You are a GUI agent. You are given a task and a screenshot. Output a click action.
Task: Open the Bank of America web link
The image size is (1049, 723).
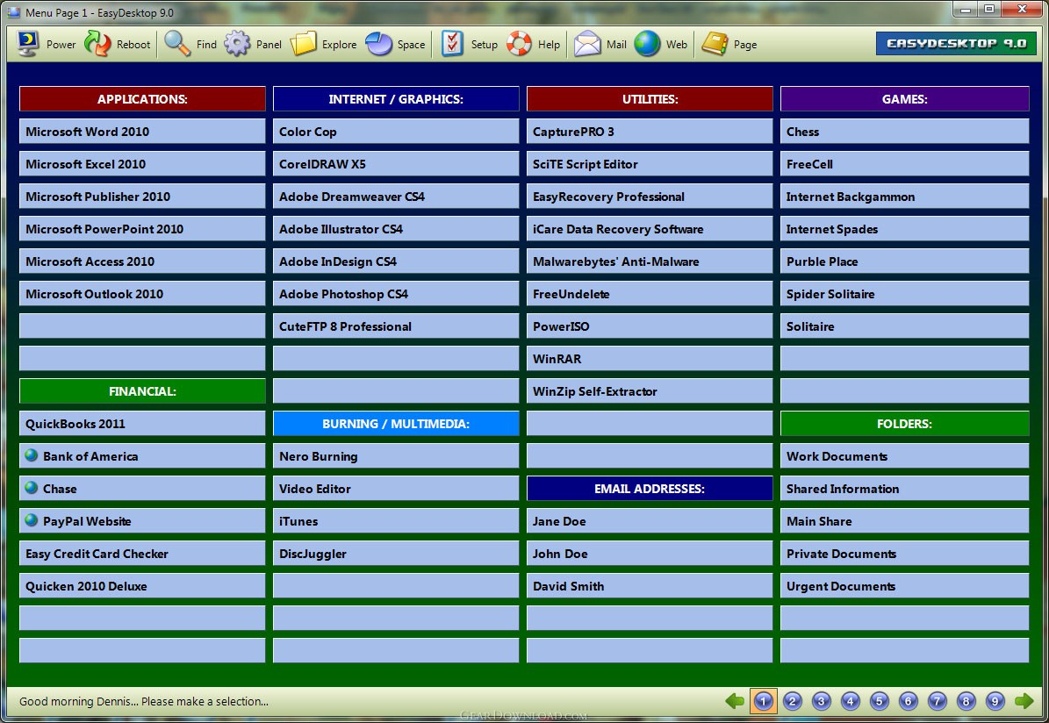[x=141, y=456]
